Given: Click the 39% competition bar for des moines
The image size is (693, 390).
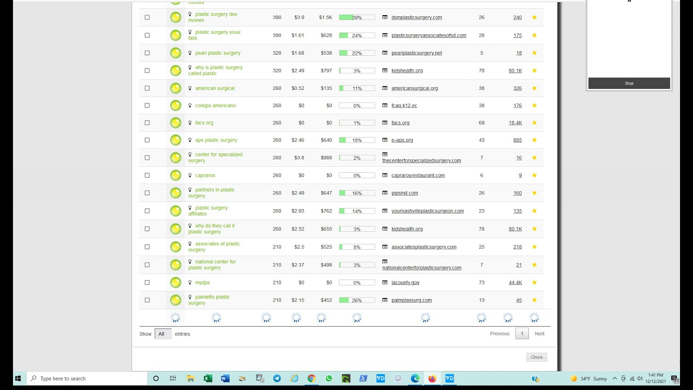Looking at the screenshot, I should point(357,17).
